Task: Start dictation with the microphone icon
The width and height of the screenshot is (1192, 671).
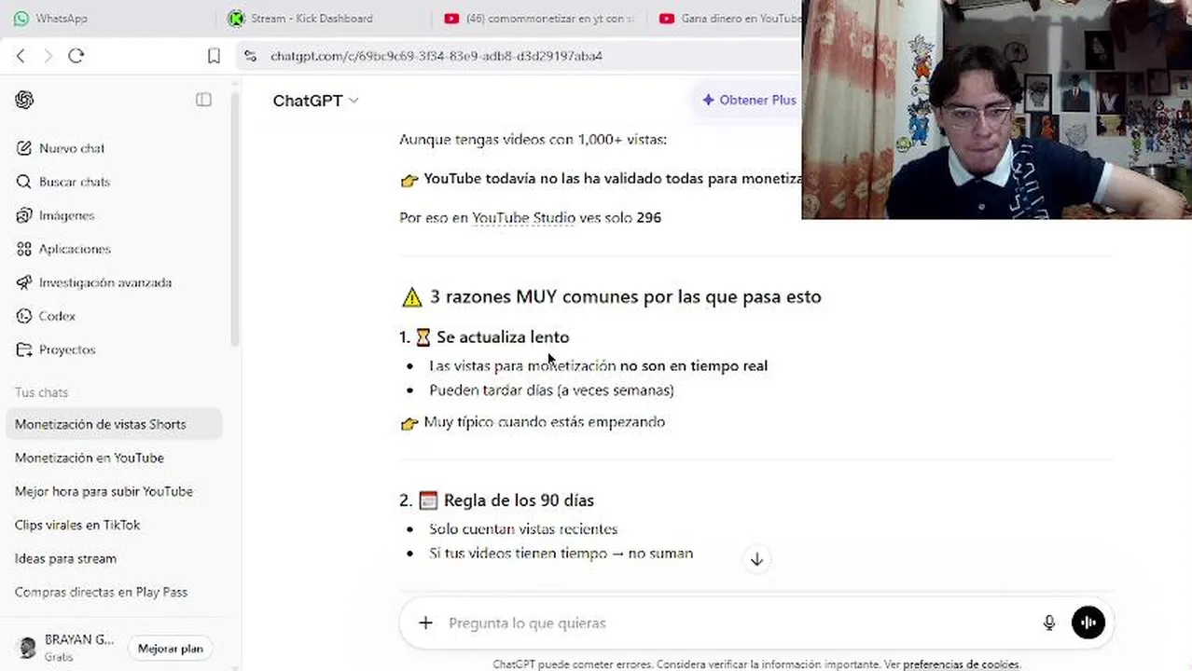Action: tap(1049, 623)
